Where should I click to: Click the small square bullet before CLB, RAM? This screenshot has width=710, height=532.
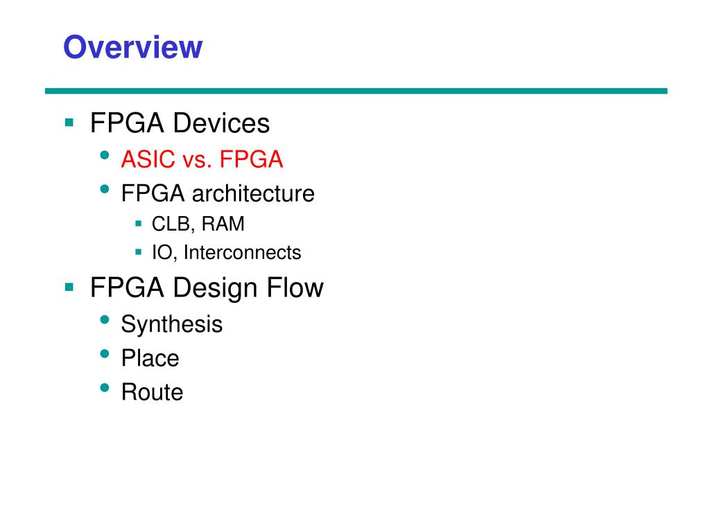pos(139,223)
